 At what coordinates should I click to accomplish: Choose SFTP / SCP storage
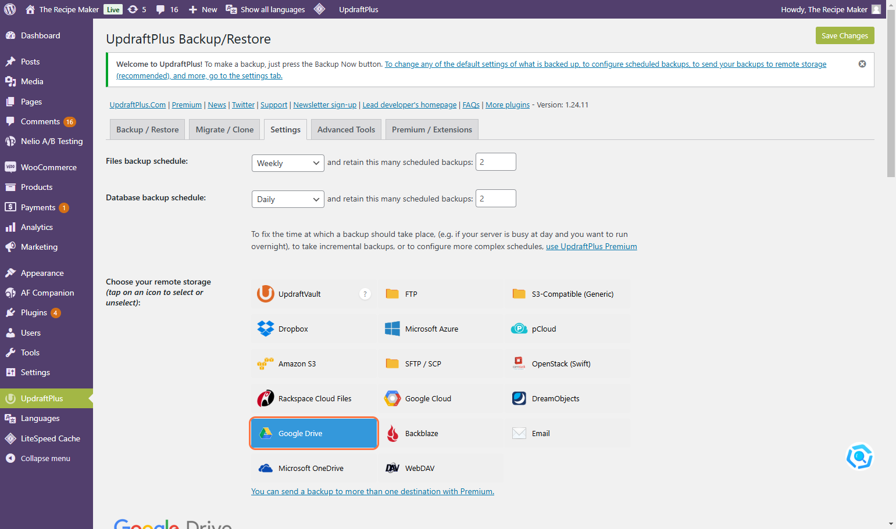pos(441,364)
